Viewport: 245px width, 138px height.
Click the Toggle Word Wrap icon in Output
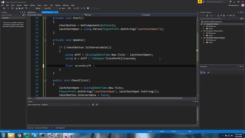click(x=97, y=105)
